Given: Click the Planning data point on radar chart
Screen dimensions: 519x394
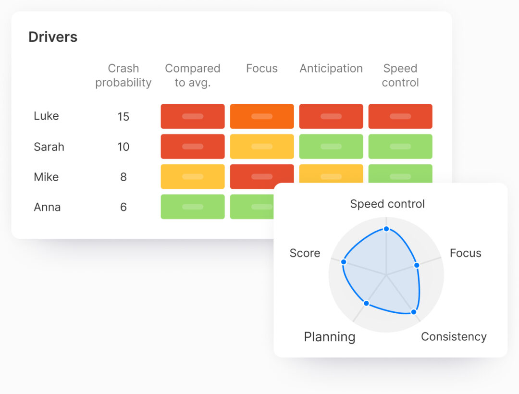Looking at the screenshot, I should pyautogui.click(x=366, y=303).
